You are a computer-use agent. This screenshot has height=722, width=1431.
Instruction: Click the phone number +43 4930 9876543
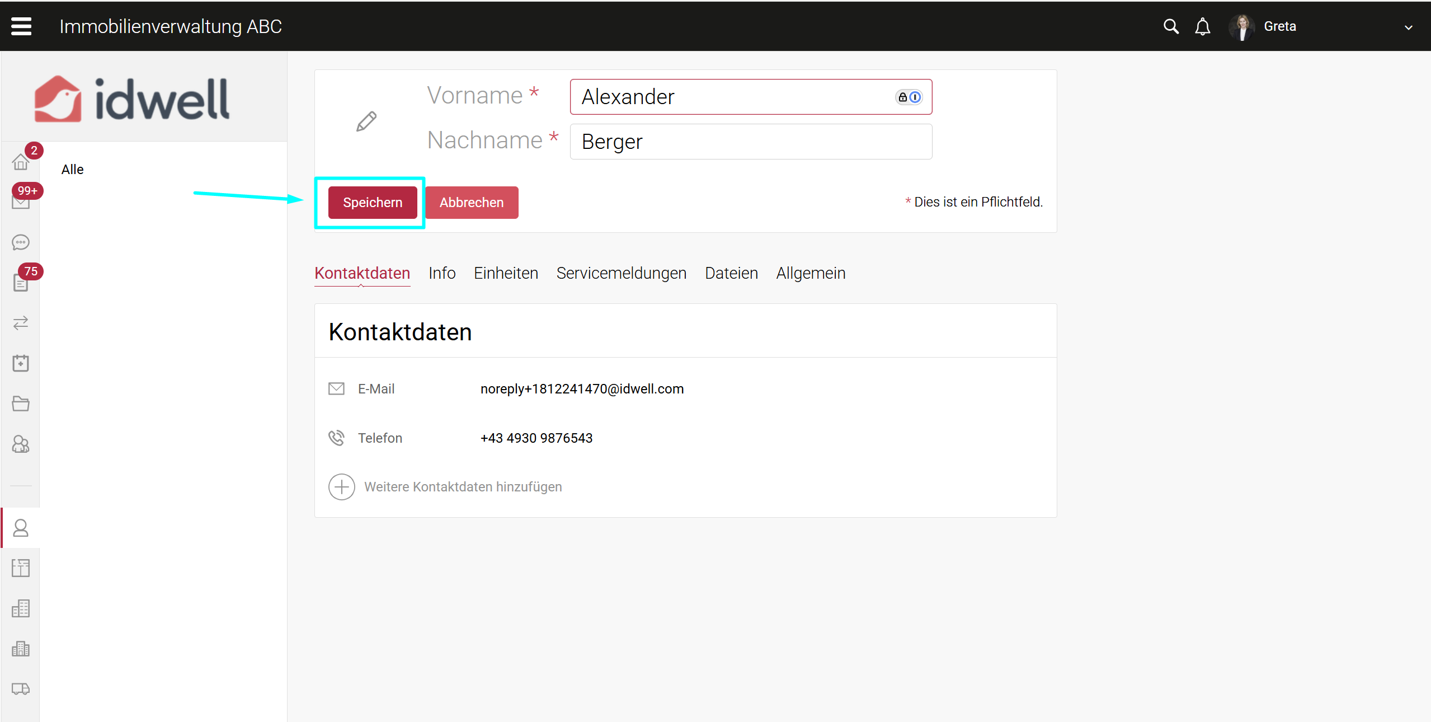(x=536, y=438)
